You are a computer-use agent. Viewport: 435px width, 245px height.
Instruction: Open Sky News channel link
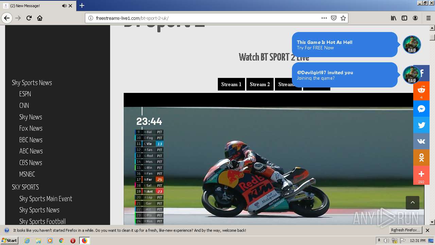click(x=31, y=117)
